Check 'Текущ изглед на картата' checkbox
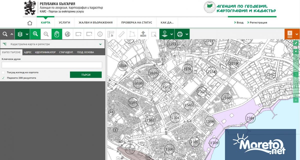This screenshot has height=160, width=300. coord(3,72)
